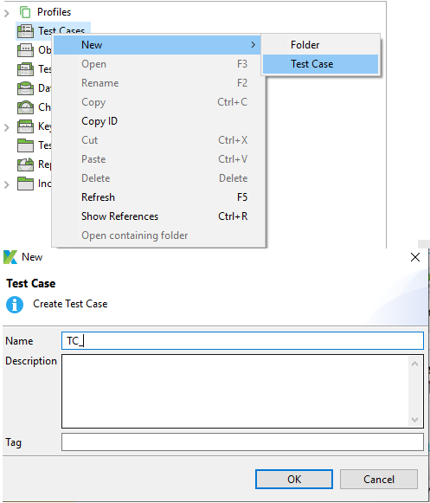Screen dimensions: 430x503
Task: Click the Test Cases folder icon
Action: 25,31
